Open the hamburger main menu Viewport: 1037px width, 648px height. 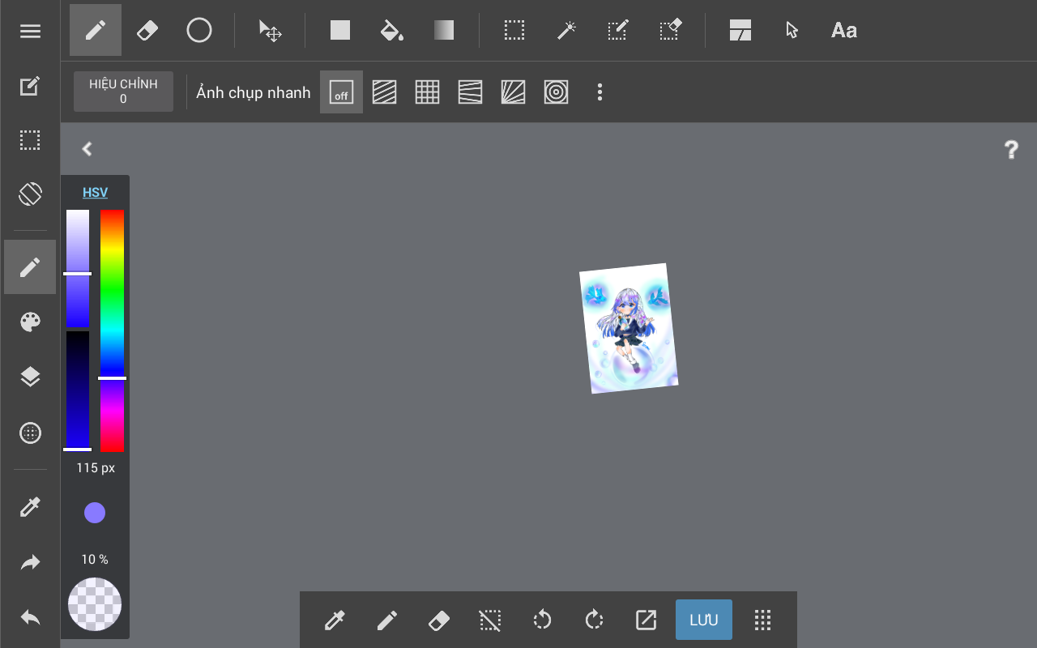pyautogui.click(x=30, y=32)
